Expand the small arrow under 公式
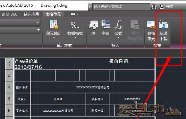Screen dimensions: 186x119 click(118, 38)
